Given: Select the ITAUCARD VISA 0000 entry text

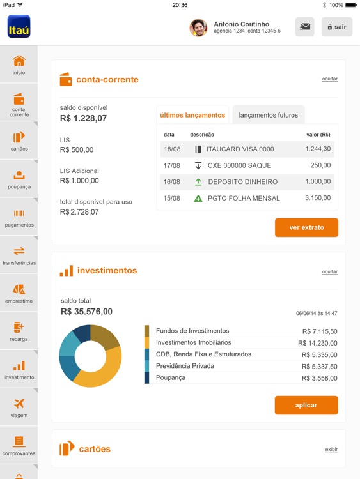Looking at the screenshot, I should click(240, 149).
